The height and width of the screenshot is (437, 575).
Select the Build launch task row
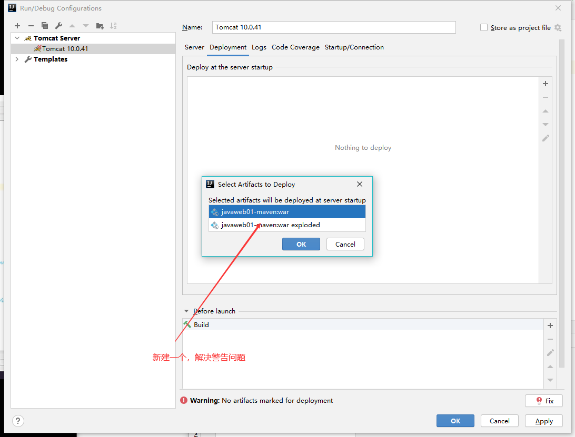(363, 324)
